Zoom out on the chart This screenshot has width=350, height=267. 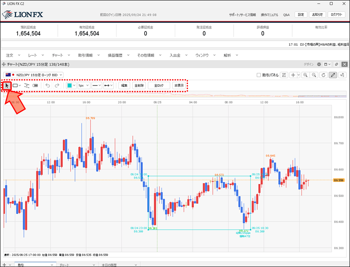pos(314,75)
